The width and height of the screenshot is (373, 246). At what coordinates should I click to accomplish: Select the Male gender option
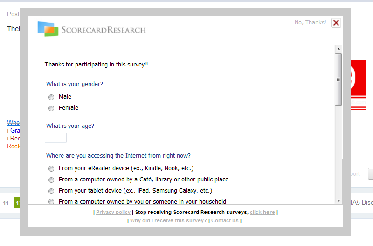(x=51, y=97)
